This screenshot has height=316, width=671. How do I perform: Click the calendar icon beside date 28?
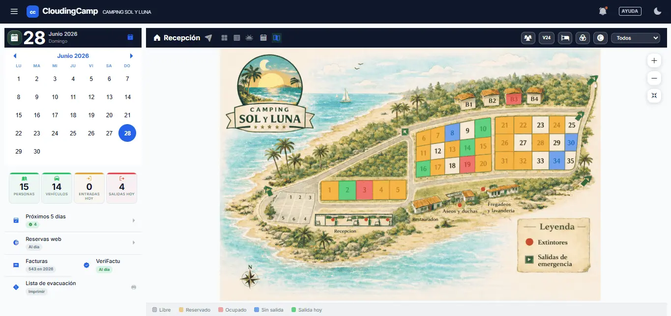pos(15,38)
